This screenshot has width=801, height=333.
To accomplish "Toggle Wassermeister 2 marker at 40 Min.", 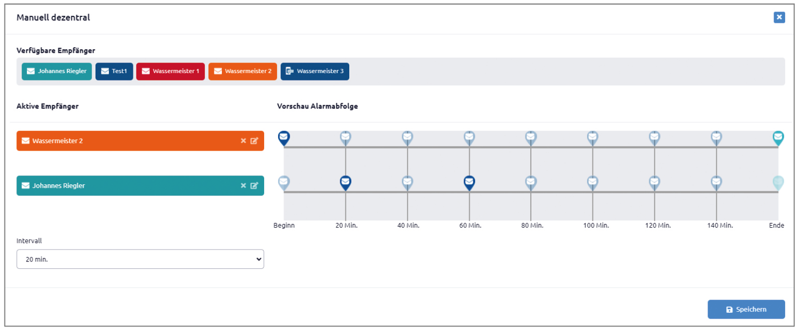I will pyautogui.click(x=407, y=138).
